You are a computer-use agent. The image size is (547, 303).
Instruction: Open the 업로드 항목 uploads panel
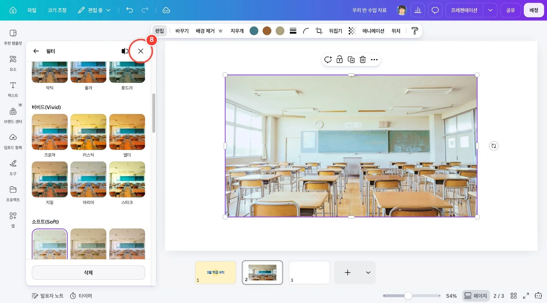(13, 141)
